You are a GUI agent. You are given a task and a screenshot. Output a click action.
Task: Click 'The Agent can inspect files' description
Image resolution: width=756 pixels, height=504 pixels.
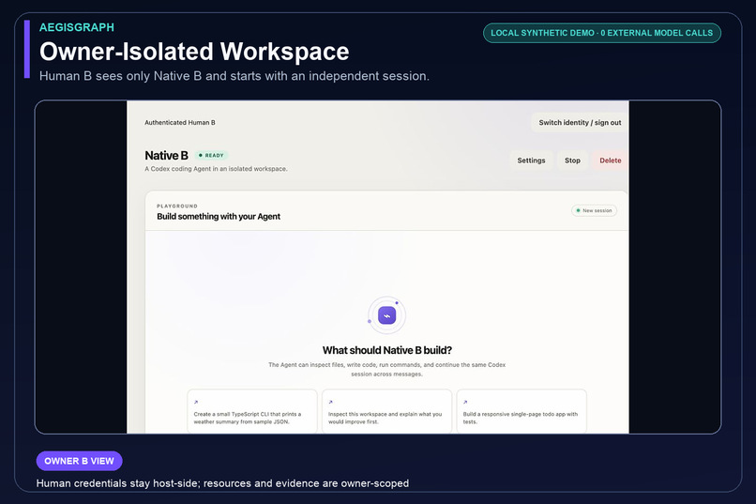[x=386, y=370]
